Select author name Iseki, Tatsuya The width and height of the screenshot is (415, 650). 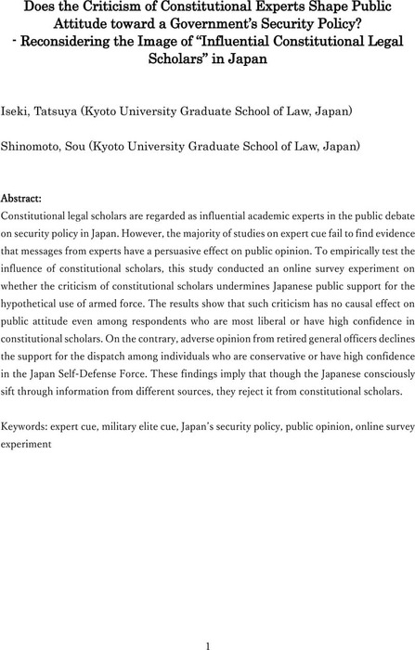[39, 111]
